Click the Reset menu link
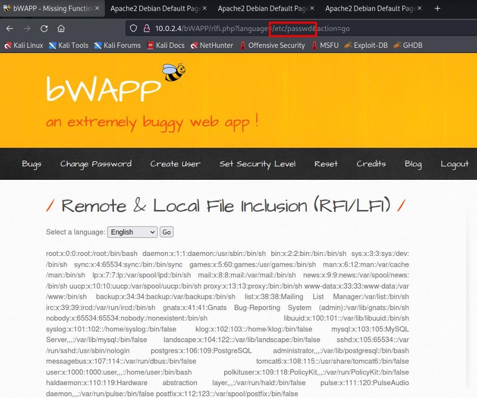 [326, 164]
